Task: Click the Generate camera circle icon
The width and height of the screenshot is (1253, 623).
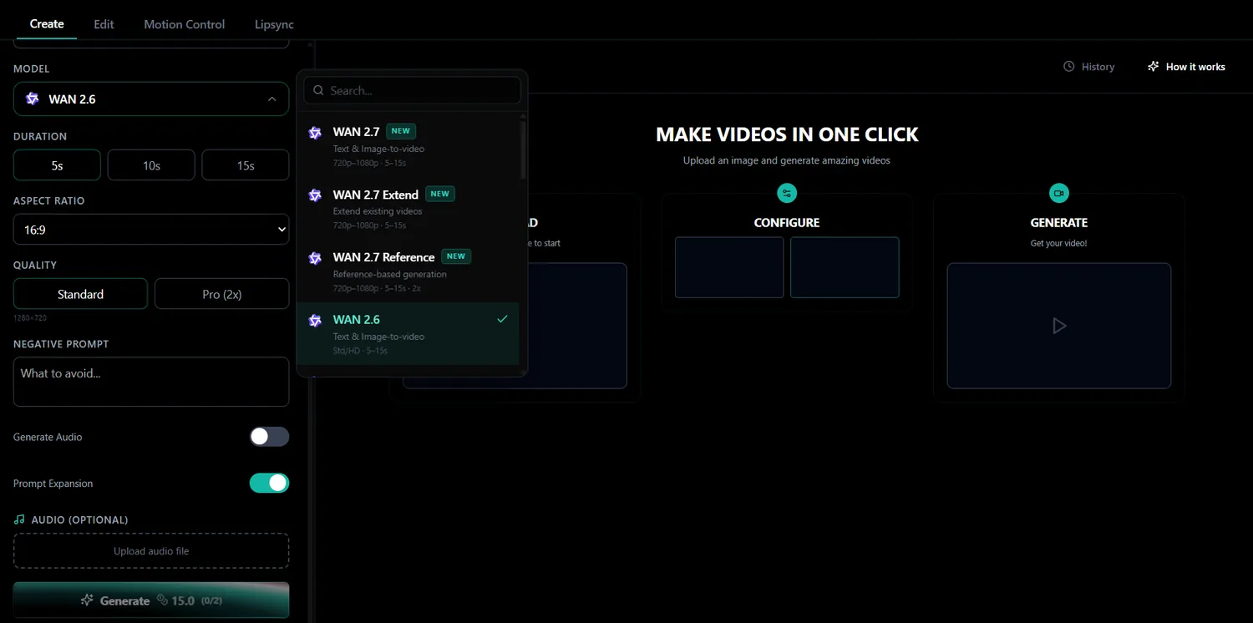Action: tap(1059, 193)
